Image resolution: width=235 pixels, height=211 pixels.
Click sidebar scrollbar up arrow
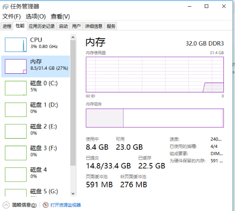73,37
